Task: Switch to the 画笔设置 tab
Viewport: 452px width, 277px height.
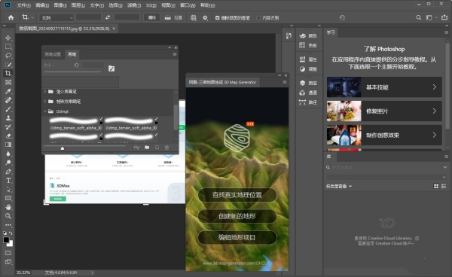Action: pos(53,54)
